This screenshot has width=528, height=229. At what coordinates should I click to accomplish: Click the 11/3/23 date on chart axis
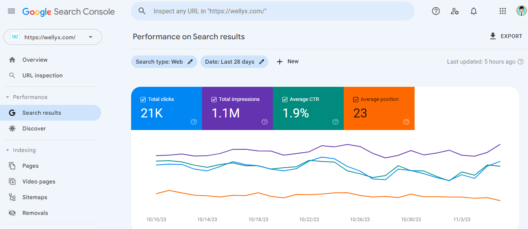point(462,220)
